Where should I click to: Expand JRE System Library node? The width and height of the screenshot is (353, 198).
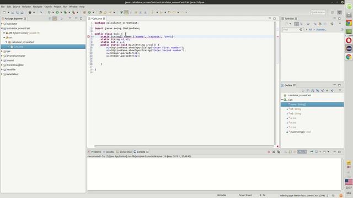point(4,33)
